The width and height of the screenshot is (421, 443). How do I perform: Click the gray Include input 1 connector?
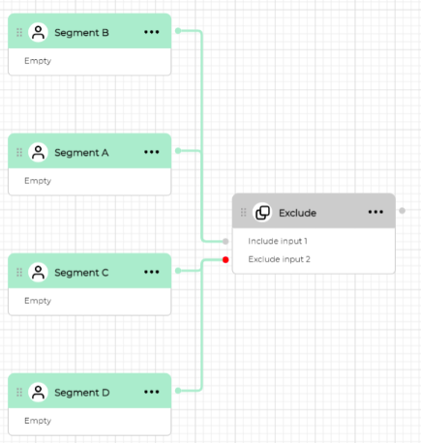[x=226, y=241]
